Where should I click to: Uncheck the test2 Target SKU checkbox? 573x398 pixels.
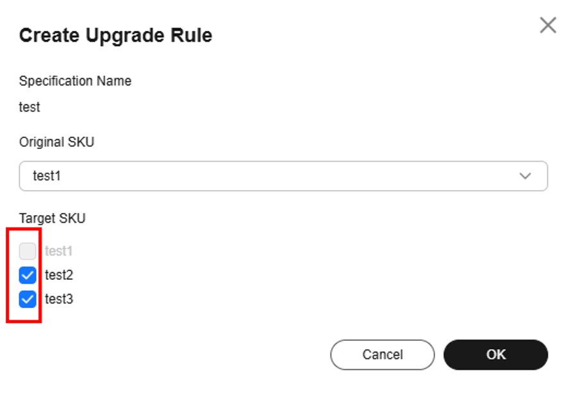click(x=28, y=275)
